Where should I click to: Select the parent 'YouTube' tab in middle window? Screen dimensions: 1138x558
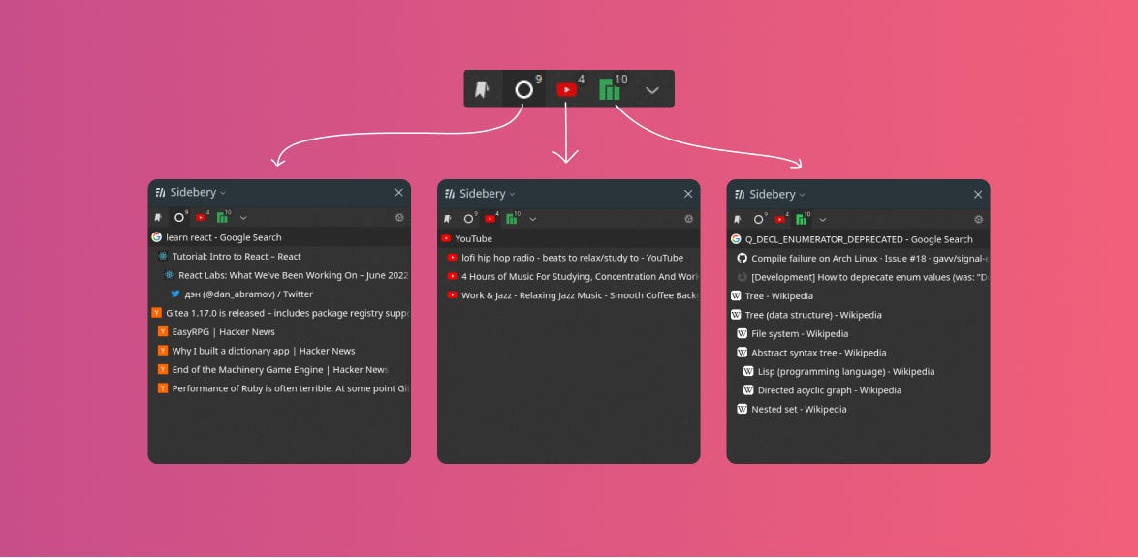(568, 238)
